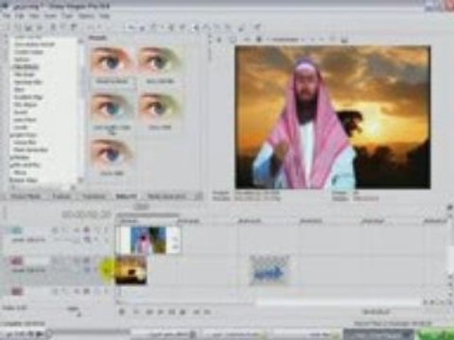454x340 pixels.
Task: Click the Record button in the transport bar
Action: (122, 312)
